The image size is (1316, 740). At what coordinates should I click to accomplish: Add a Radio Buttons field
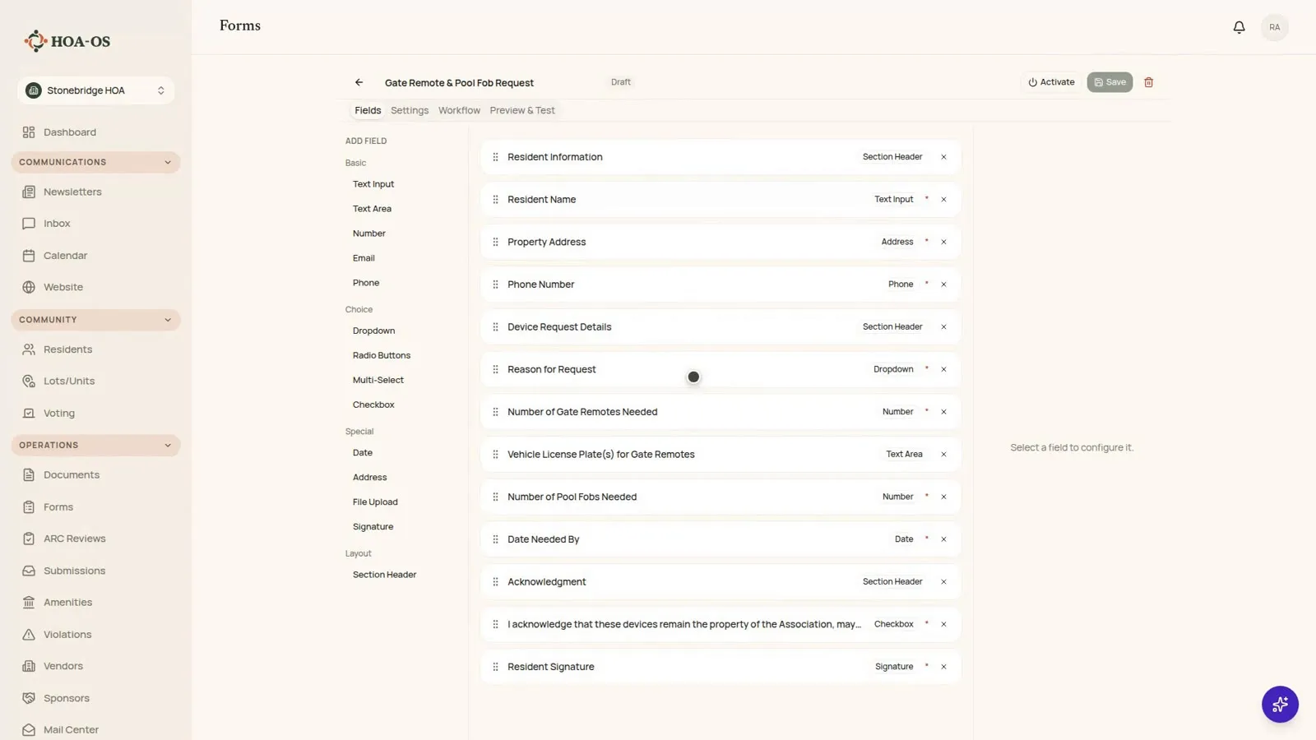[382, 355]
